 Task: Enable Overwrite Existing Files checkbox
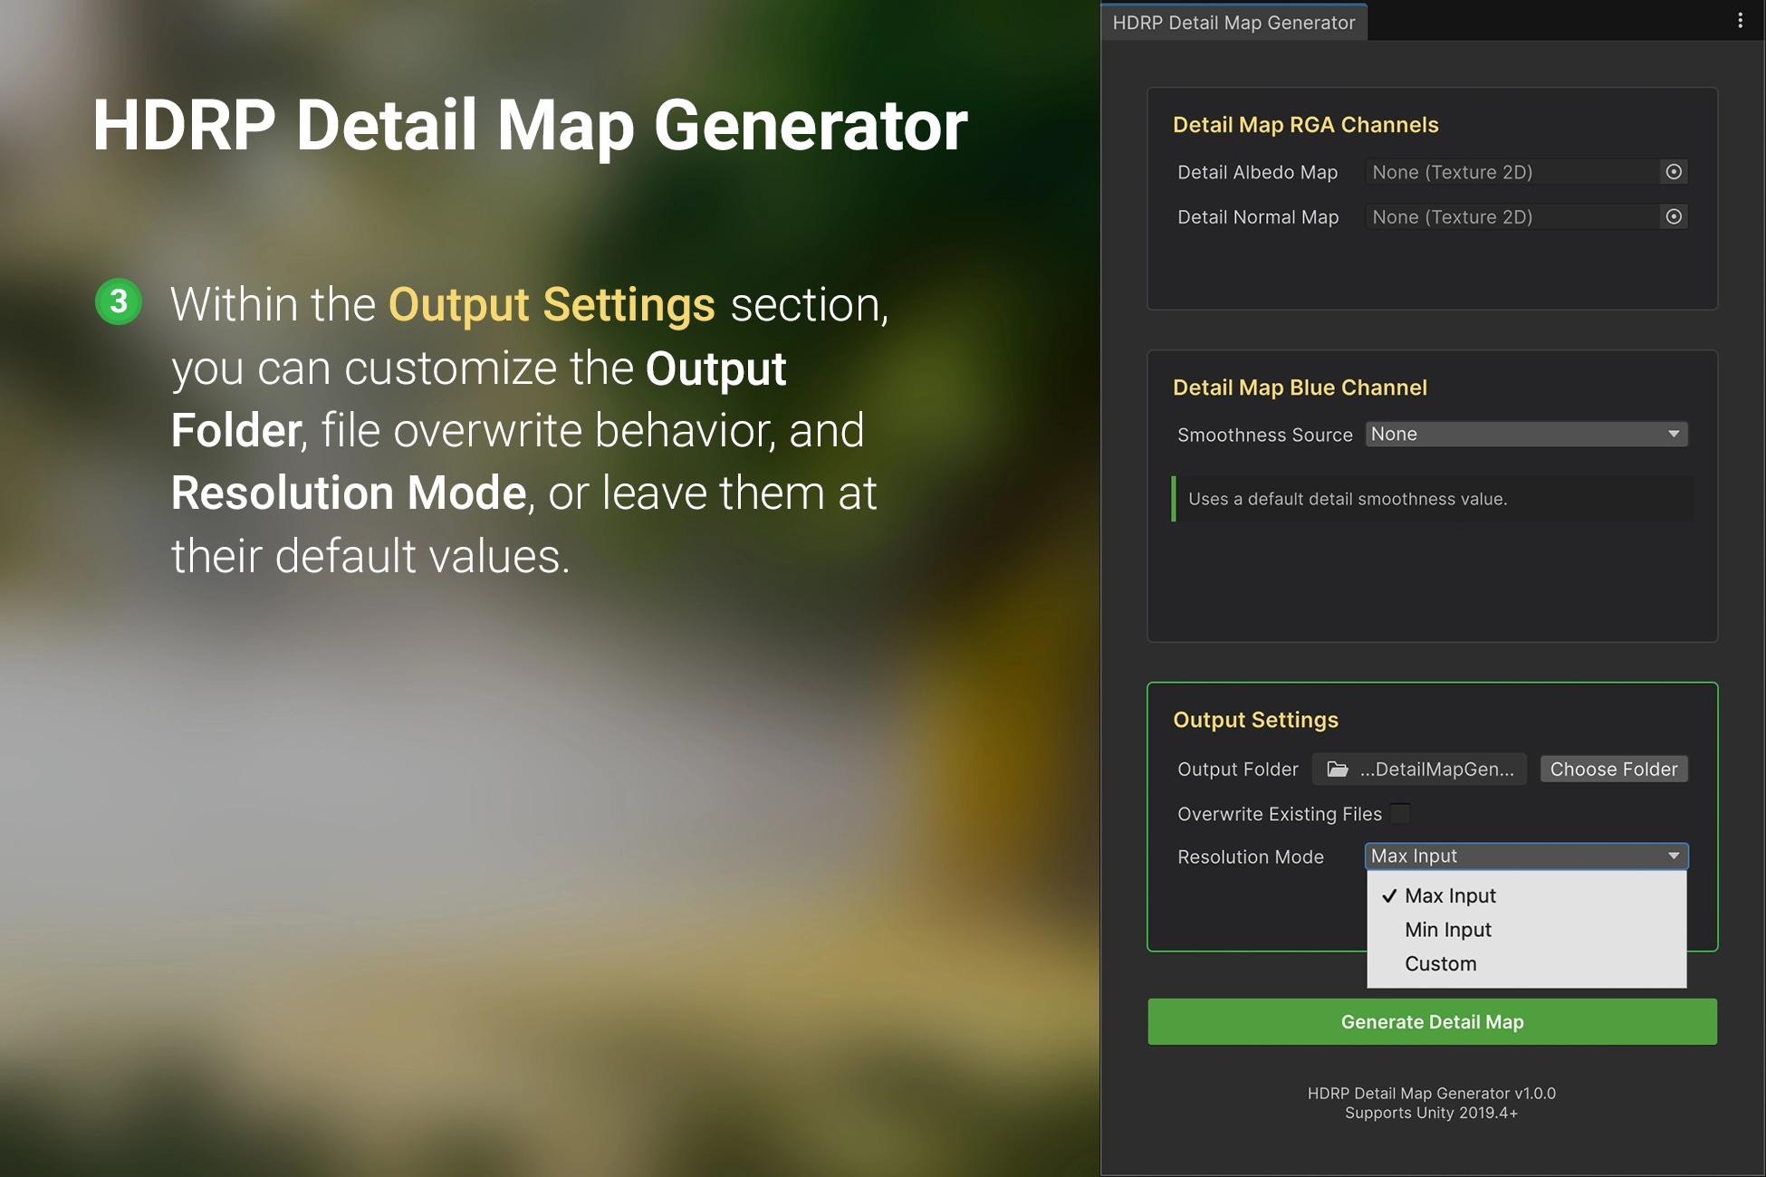[1400, 813]
